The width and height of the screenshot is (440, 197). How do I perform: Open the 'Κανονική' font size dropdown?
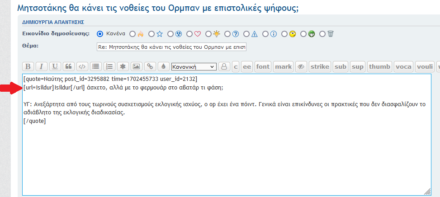(x=194, y=67)
